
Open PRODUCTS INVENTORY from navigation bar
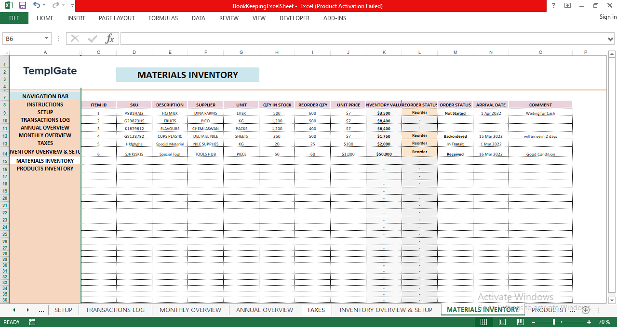tap(45, 169)
